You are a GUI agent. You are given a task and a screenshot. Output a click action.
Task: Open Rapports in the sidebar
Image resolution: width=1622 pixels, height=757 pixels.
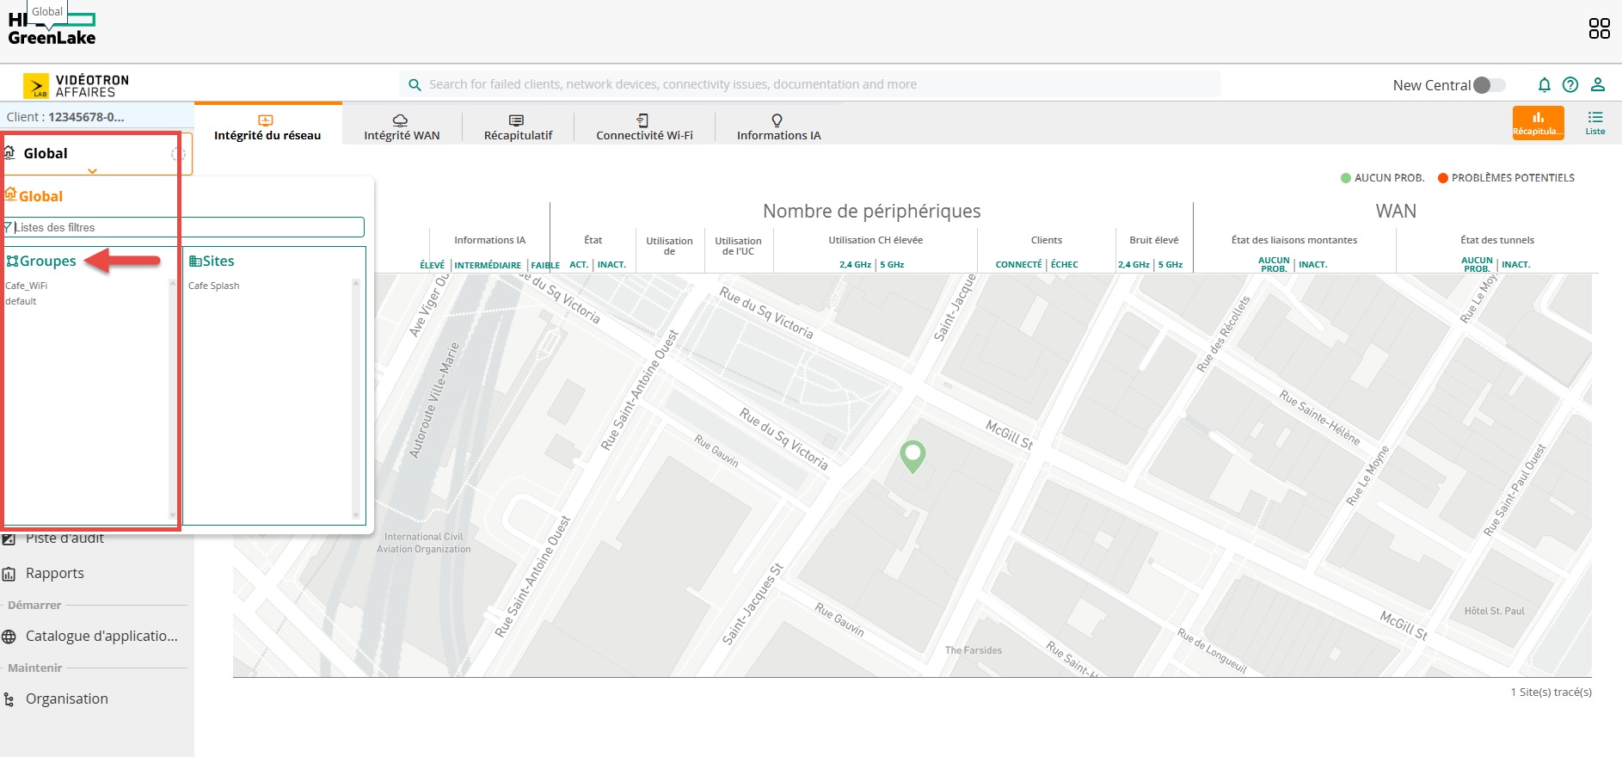[54, 573]
